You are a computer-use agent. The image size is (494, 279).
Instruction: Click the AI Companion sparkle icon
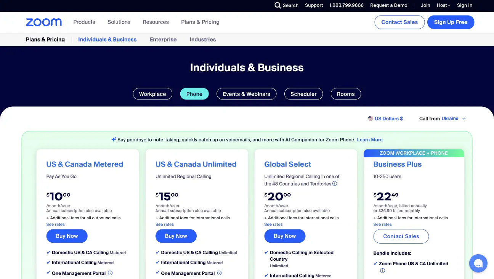point(114,139)
